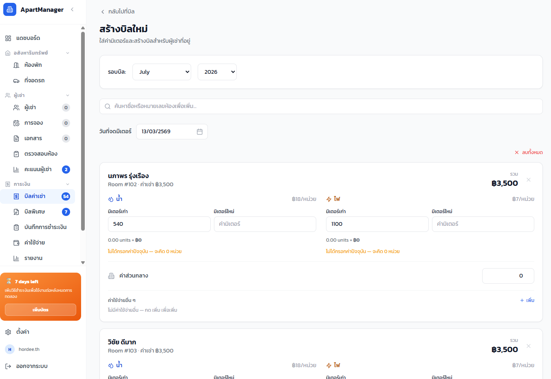Open the billing month dropdown (July)
The height and width of the screenshot is (379, 551).
tap(162, 72)
